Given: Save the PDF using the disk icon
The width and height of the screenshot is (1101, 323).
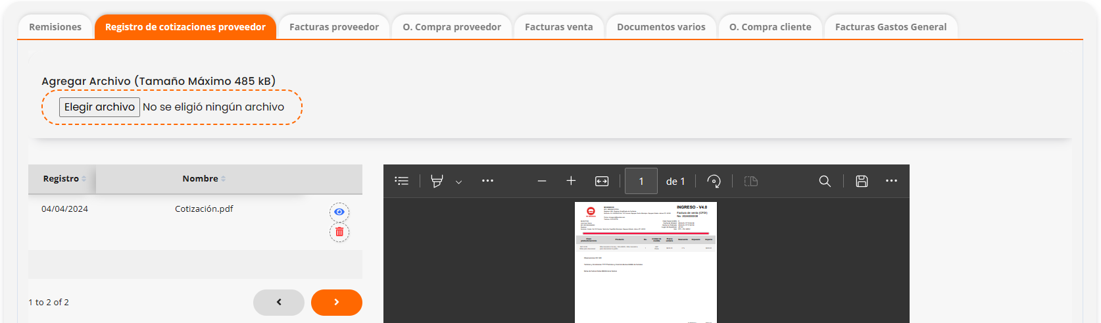Looking at the screenshot, I should (x=862, y=181).
